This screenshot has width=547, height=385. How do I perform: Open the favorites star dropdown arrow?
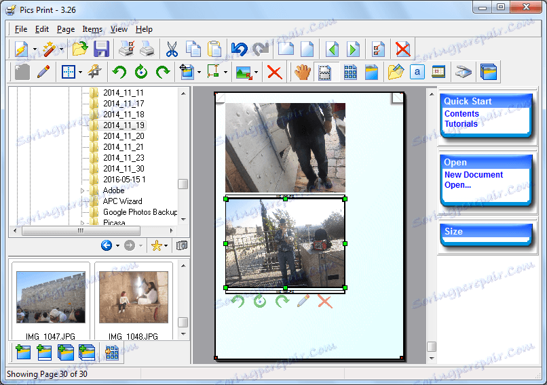coord(166,246)
